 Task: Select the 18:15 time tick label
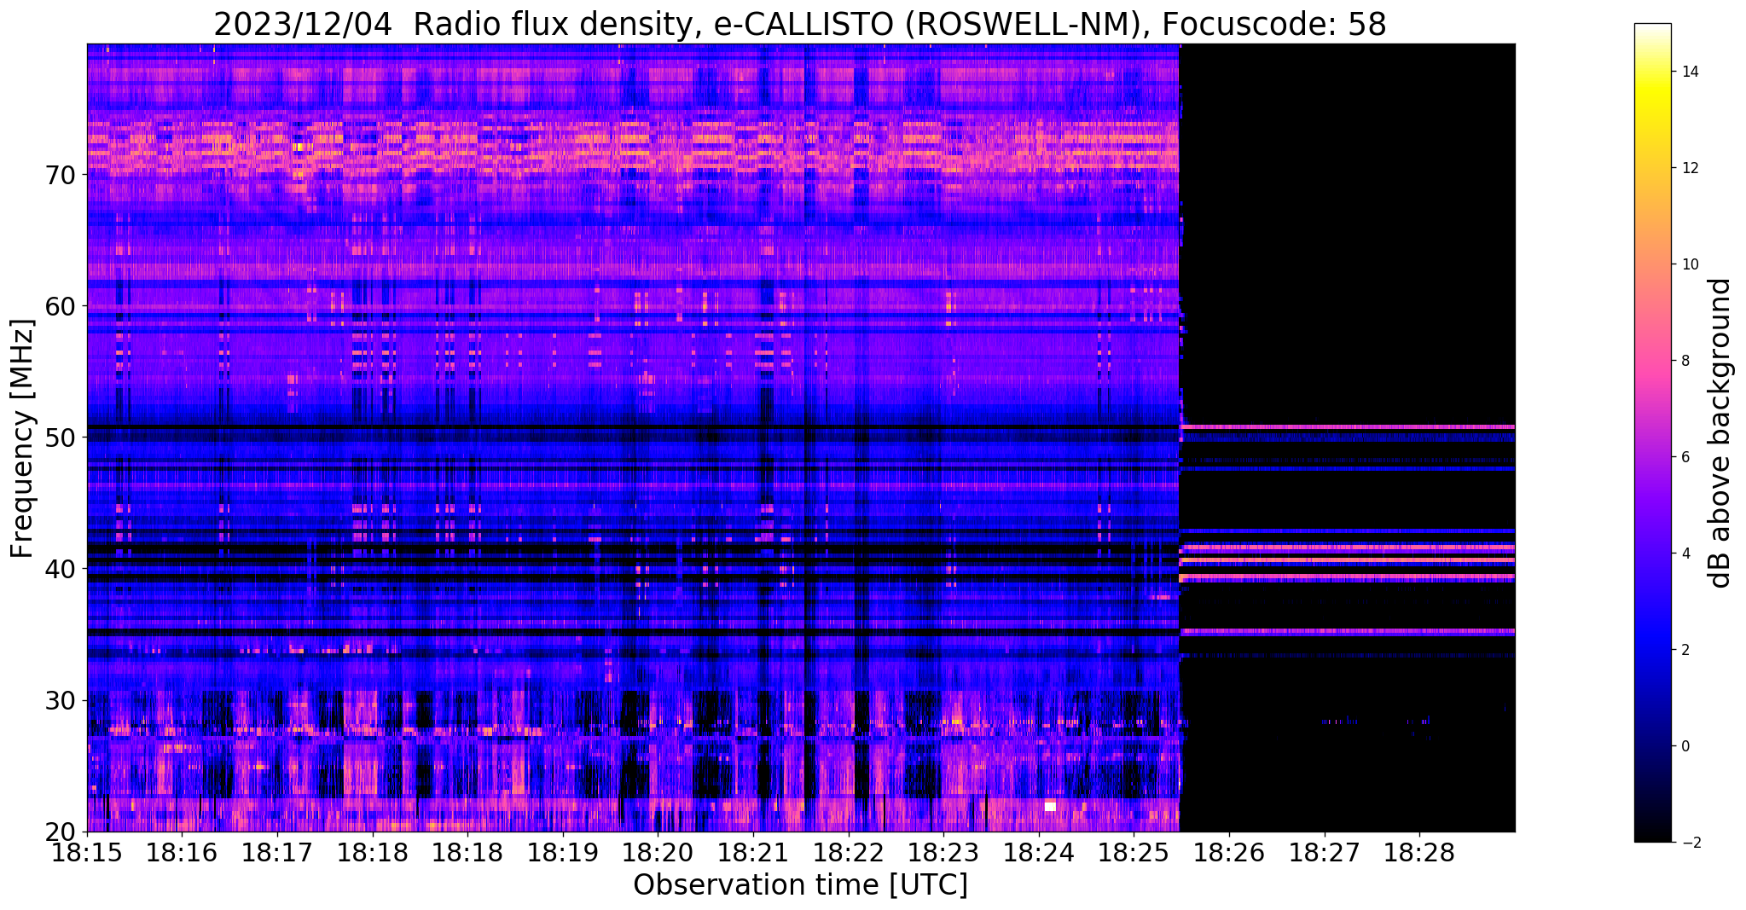coord(87,853)
